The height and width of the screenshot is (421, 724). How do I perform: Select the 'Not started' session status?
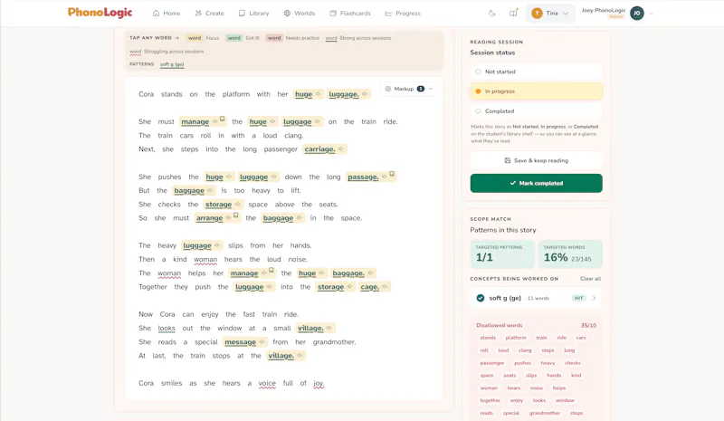click(x=536, y=72)
